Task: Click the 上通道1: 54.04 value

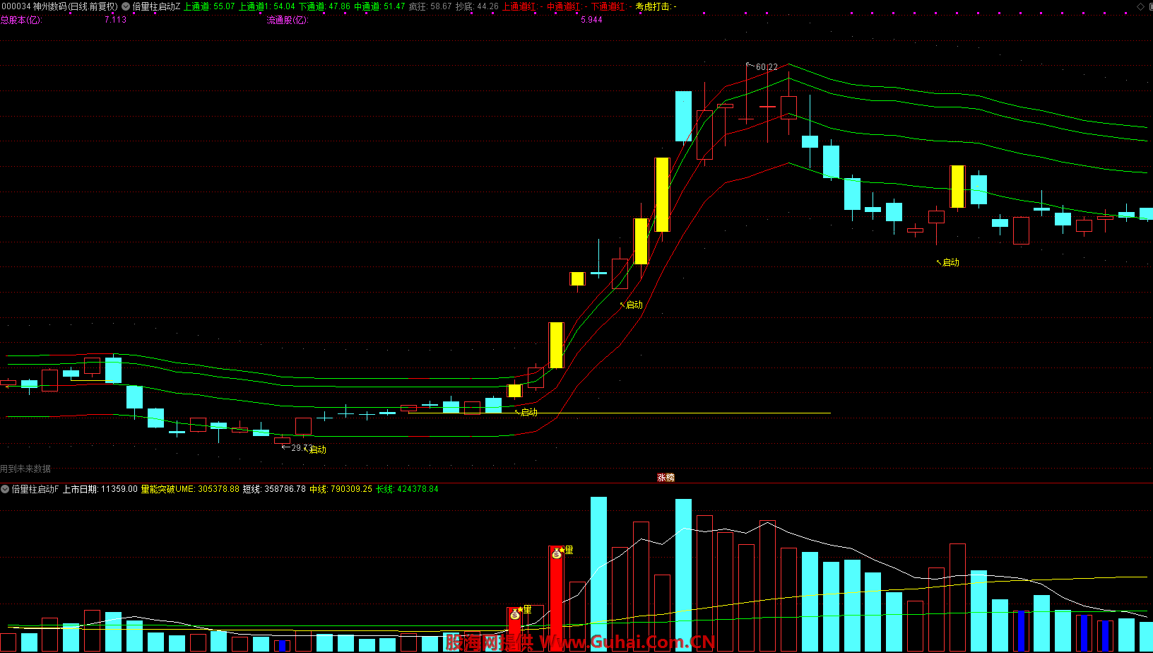Action: [x=267, y=6]
